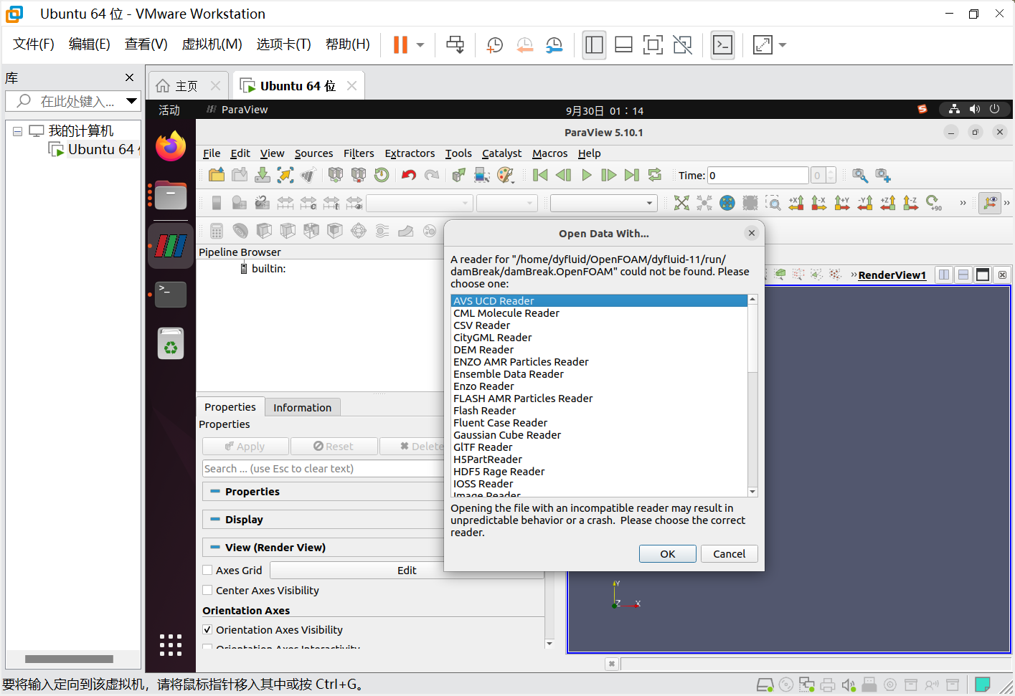This screenshot has width=1015, height=696.
Task: Open the Sources menu in ParaView
Action: tap(313, 153)
